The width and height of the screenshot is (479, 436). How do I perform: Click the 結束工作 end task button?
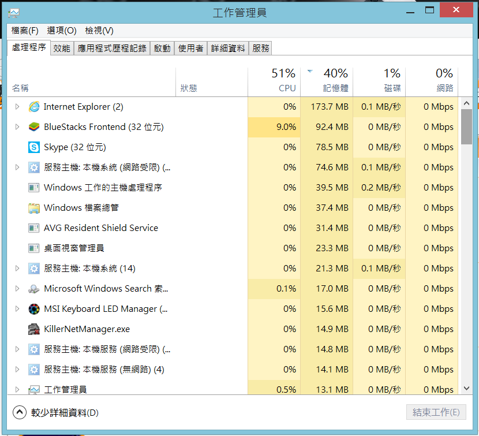[436, 412]
